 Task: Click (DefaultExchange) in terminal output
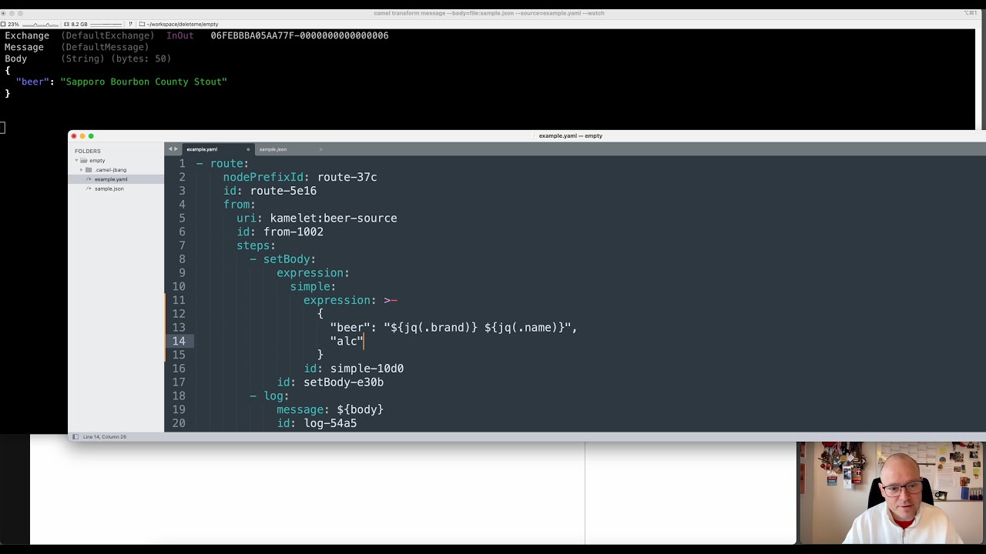tap(108, 35)
